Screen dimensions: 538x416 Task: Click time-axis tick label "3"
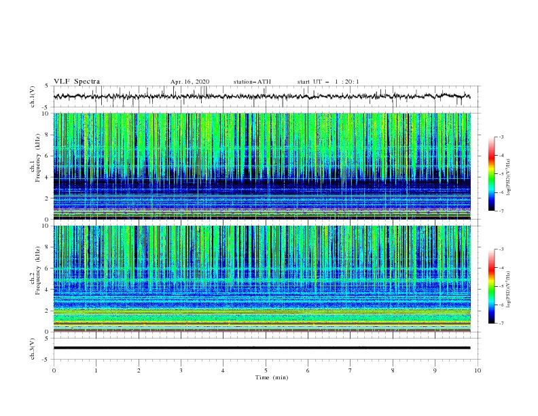(x=181, y=370)
